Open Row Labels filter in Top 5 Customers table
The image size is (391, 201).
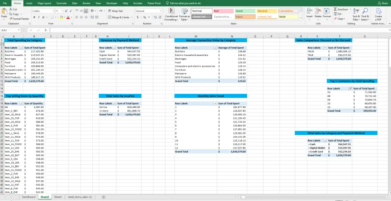(350, 88)
